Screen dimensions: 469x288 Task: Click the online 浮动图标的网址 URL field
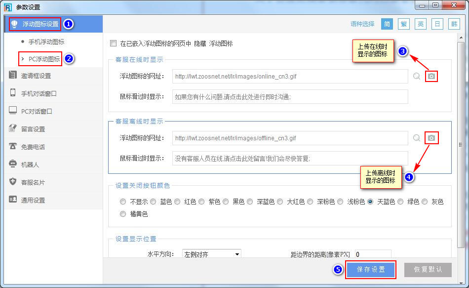click(290, 77)
